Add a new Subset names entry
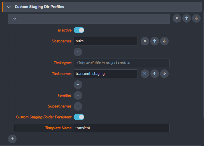The width and height of the screenshot is (204, 146). tap(78, 106)
